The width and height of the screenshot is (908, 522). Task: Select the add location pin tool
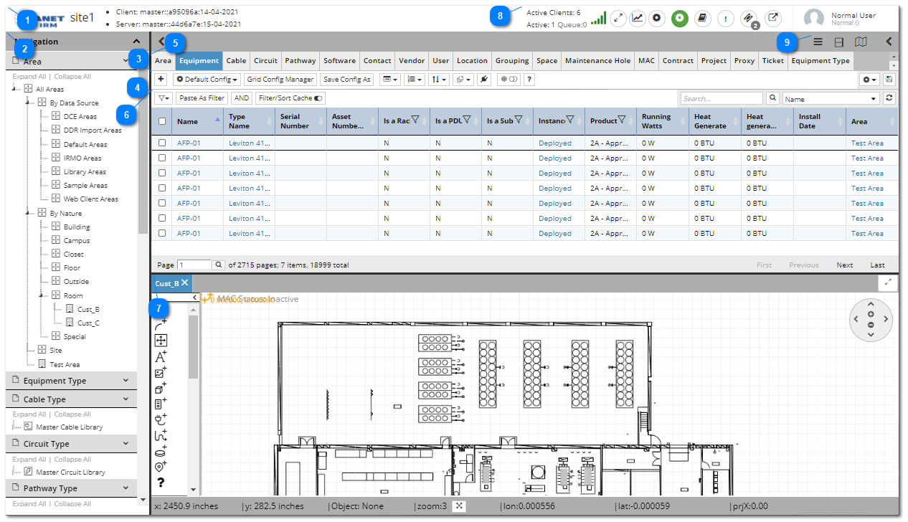[161, 467]
